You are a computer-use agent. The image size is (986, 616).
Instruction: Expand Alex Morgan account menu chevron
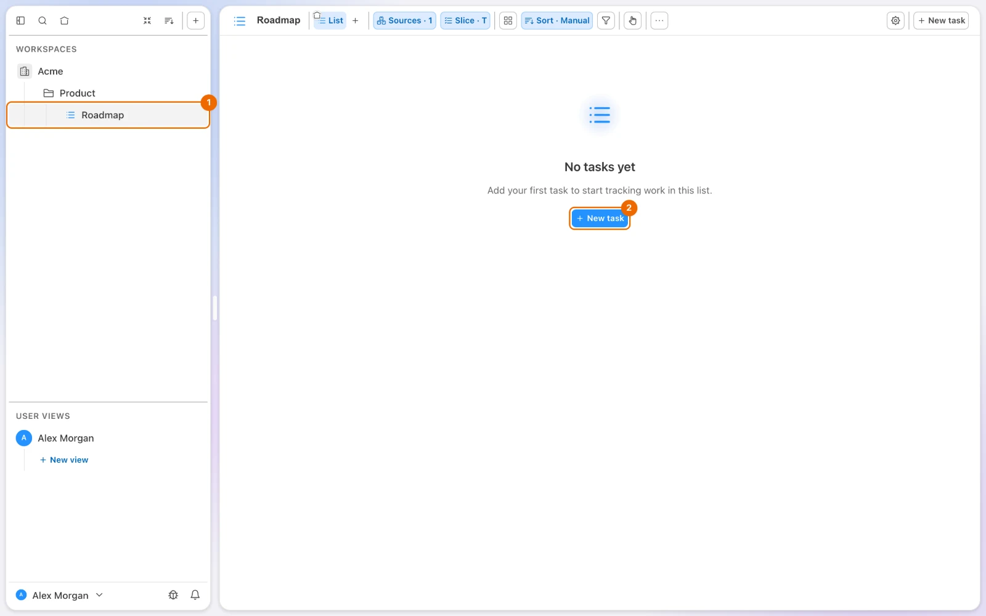[99, 595]
